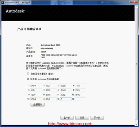Click the Close (关闭) button

pyautogui.click(x=82, y=118)
